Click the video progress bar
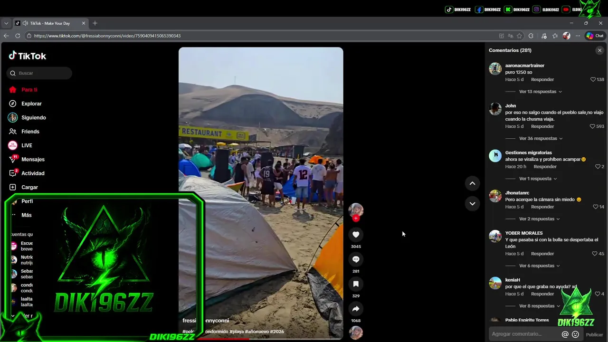This screenshot has width=608, height=342. 261,339
